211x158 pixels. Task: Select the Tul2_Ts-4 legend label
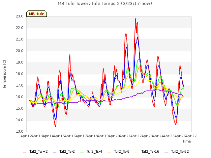[94, 151]
